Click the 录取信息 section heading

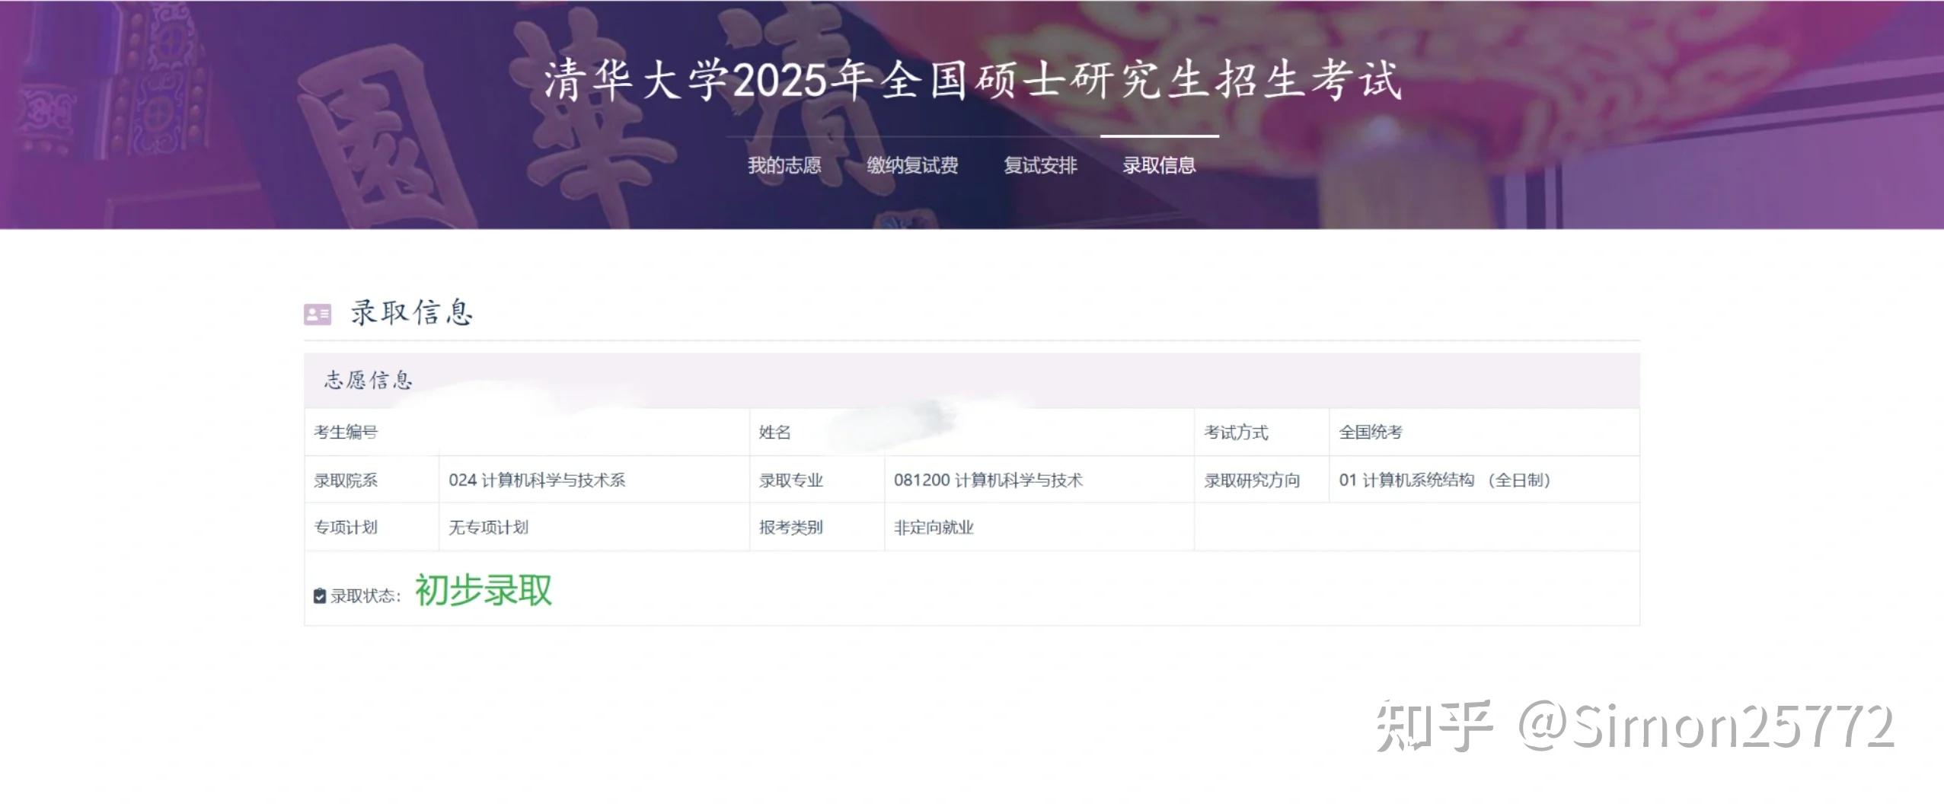(x=412, y=312)
